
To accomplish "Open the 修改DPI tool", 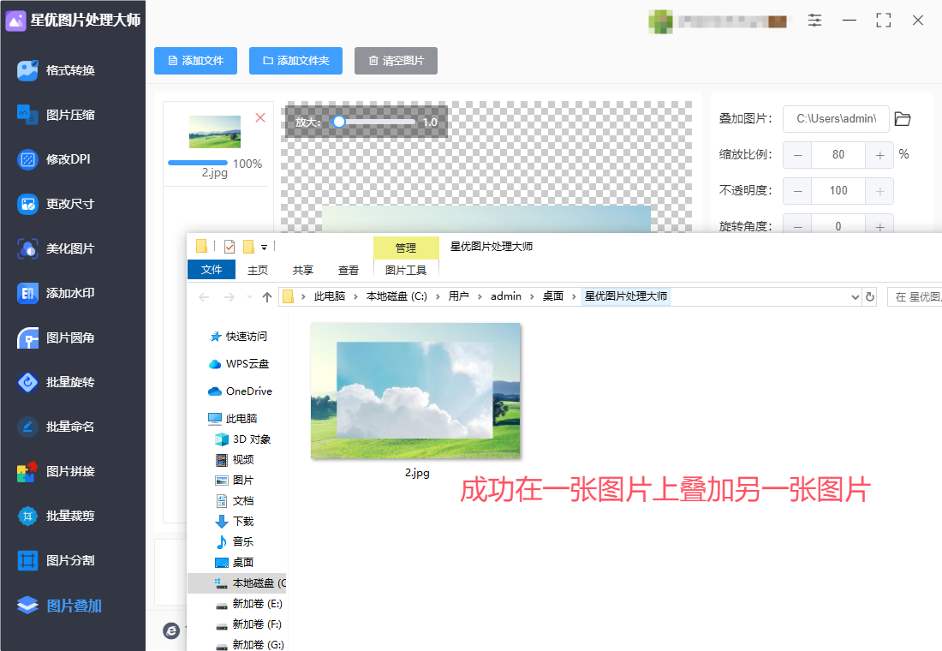I will click(54, 159).
